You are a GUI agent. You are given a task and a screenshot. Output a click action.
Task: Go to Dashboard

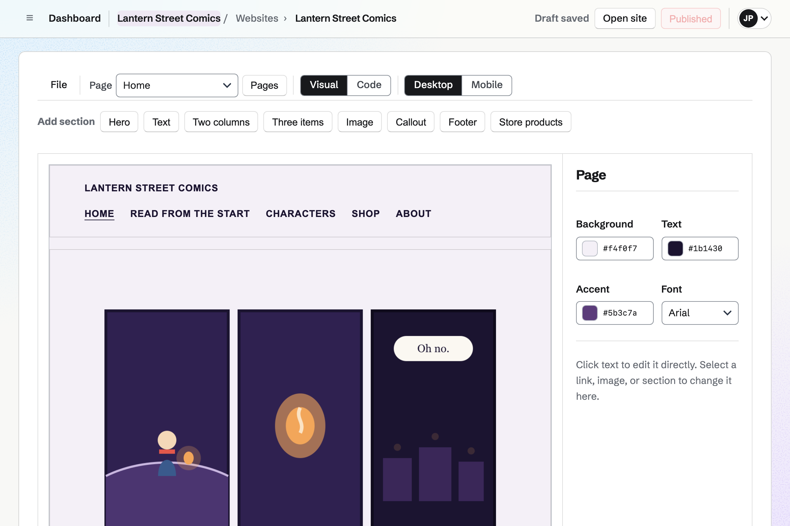click(x=75, y=18)
